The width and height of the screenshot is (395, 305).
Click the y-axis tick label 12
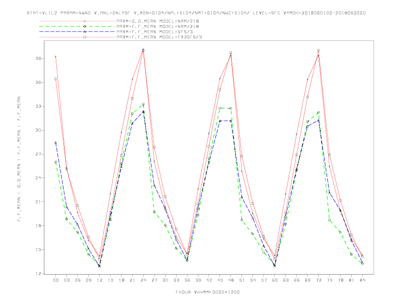[x=38, y=273]
